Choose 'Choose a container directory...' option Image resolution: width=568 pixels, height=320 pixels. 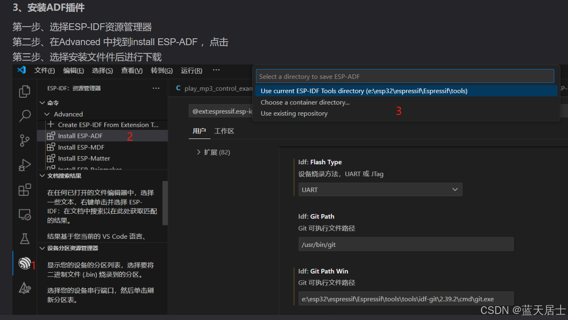pyautogui.click(x=406, y=102)
